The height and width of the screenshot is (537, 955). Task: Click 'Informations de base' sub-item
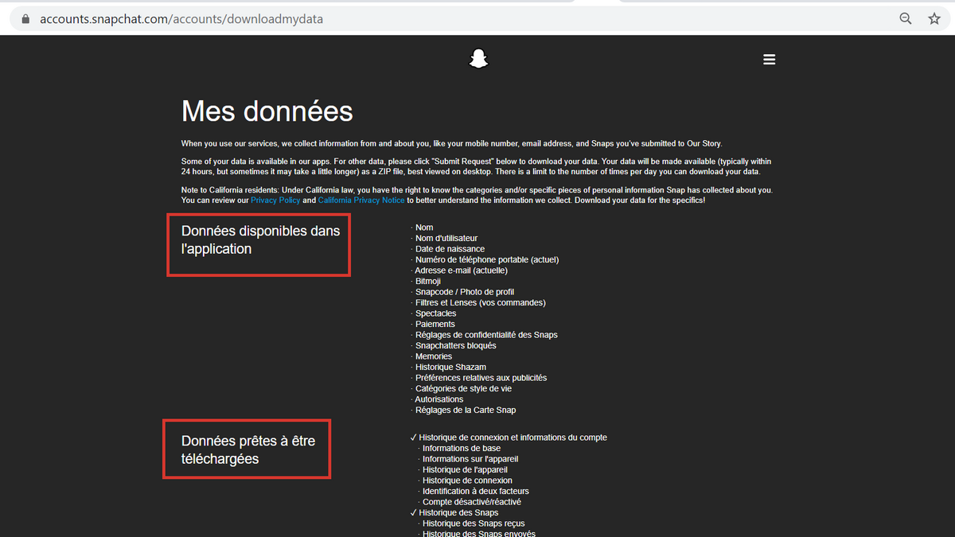tap(461, 449)
